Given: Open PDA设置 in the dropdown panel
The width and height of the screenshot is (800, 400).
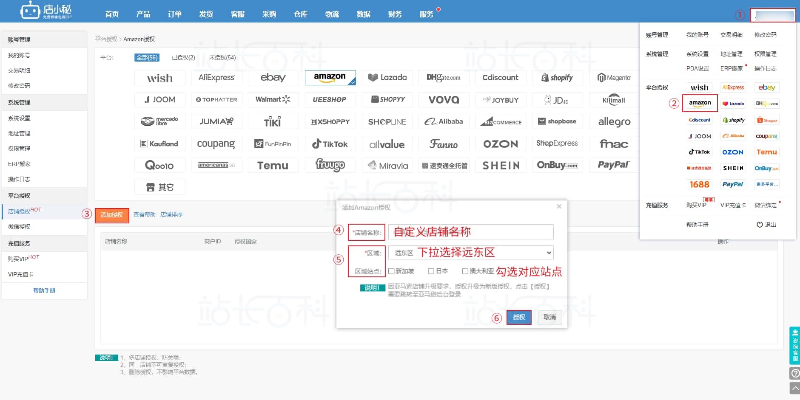Looking at the screenshot, I should tap(698, 68).
